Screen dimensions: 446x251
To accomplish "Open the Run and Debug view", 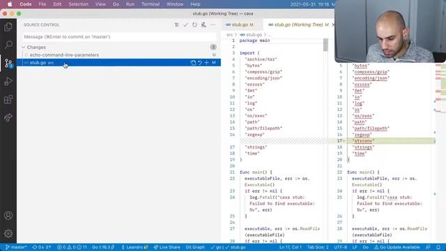I will [x=8, y=82].
